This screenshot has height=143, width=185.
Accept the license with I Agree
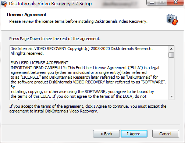point(134,134)
